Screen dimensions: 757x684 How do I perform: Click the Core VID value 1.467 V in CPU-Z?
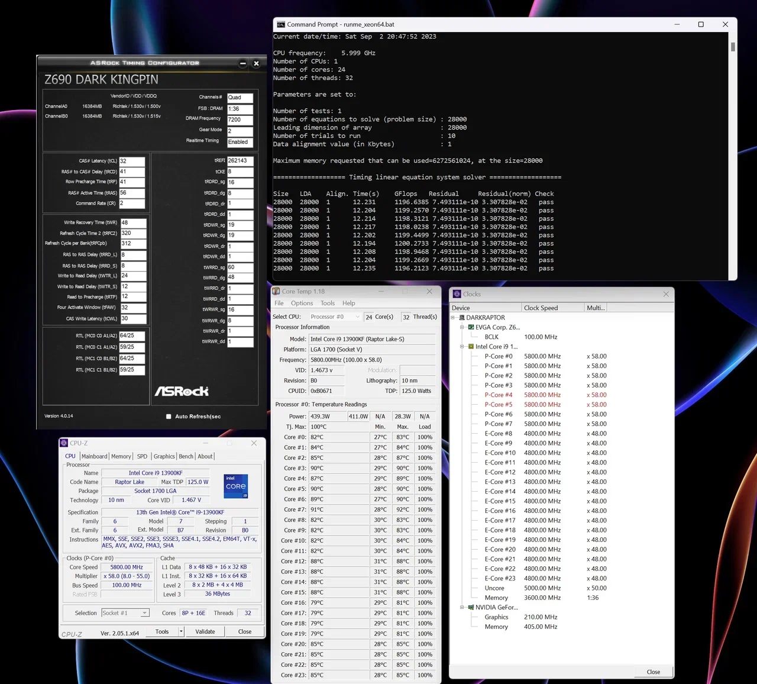(x=191, y=500)
